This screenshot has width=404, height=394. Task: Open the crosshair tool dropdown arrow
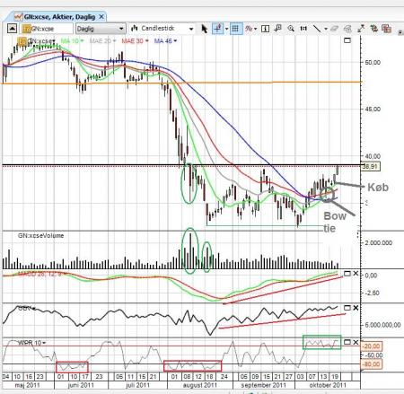point(226,29)
